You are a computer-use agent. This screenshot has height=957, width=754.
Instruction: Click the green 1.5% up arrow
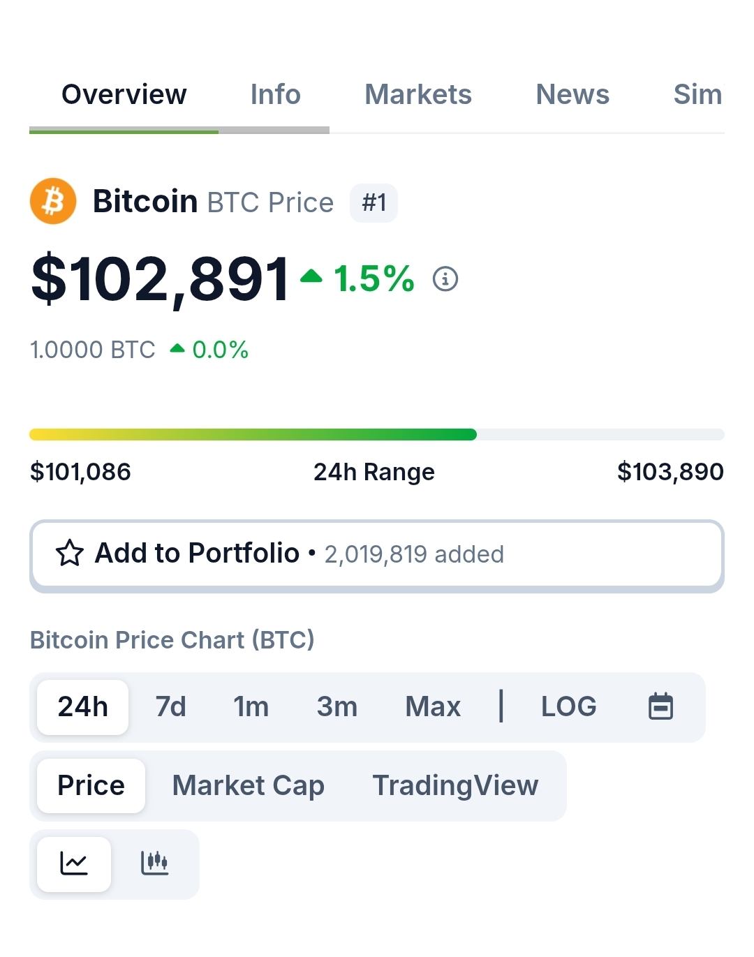[311, 276]
